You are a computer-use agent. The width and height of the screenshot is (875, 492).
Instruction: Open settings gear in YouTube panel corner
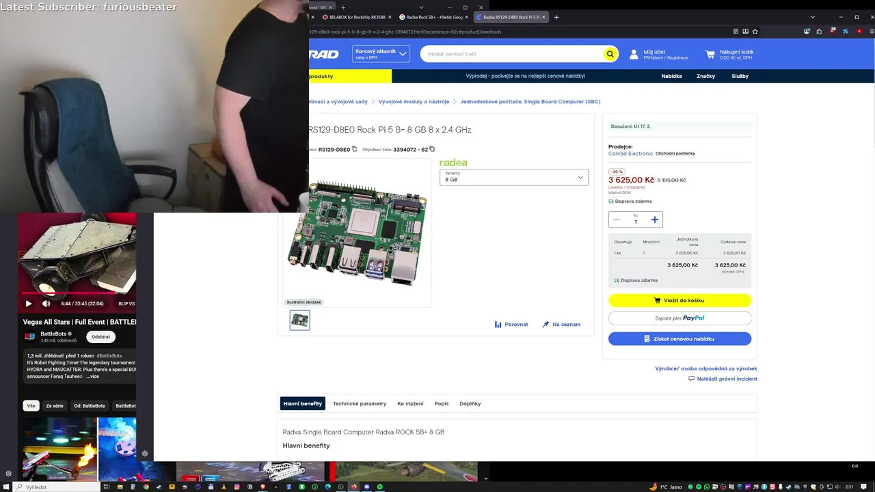coord(145,454)
